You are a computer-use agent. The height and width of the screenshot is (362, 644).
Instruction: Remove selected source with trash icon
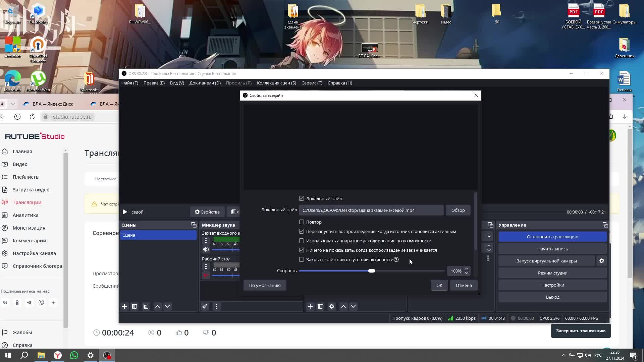pos(320,306)
